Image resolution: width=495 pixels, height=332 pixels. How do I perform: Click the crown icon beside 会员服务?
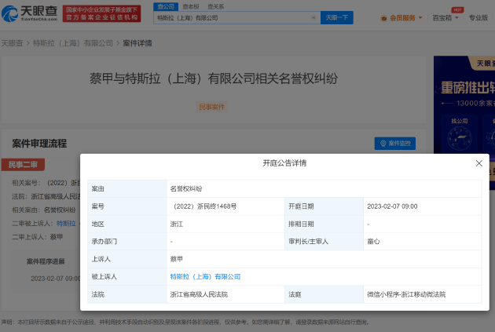384,18
